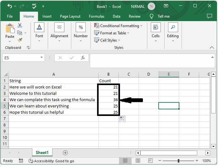Add a new sheet with plus

point(65,153)
